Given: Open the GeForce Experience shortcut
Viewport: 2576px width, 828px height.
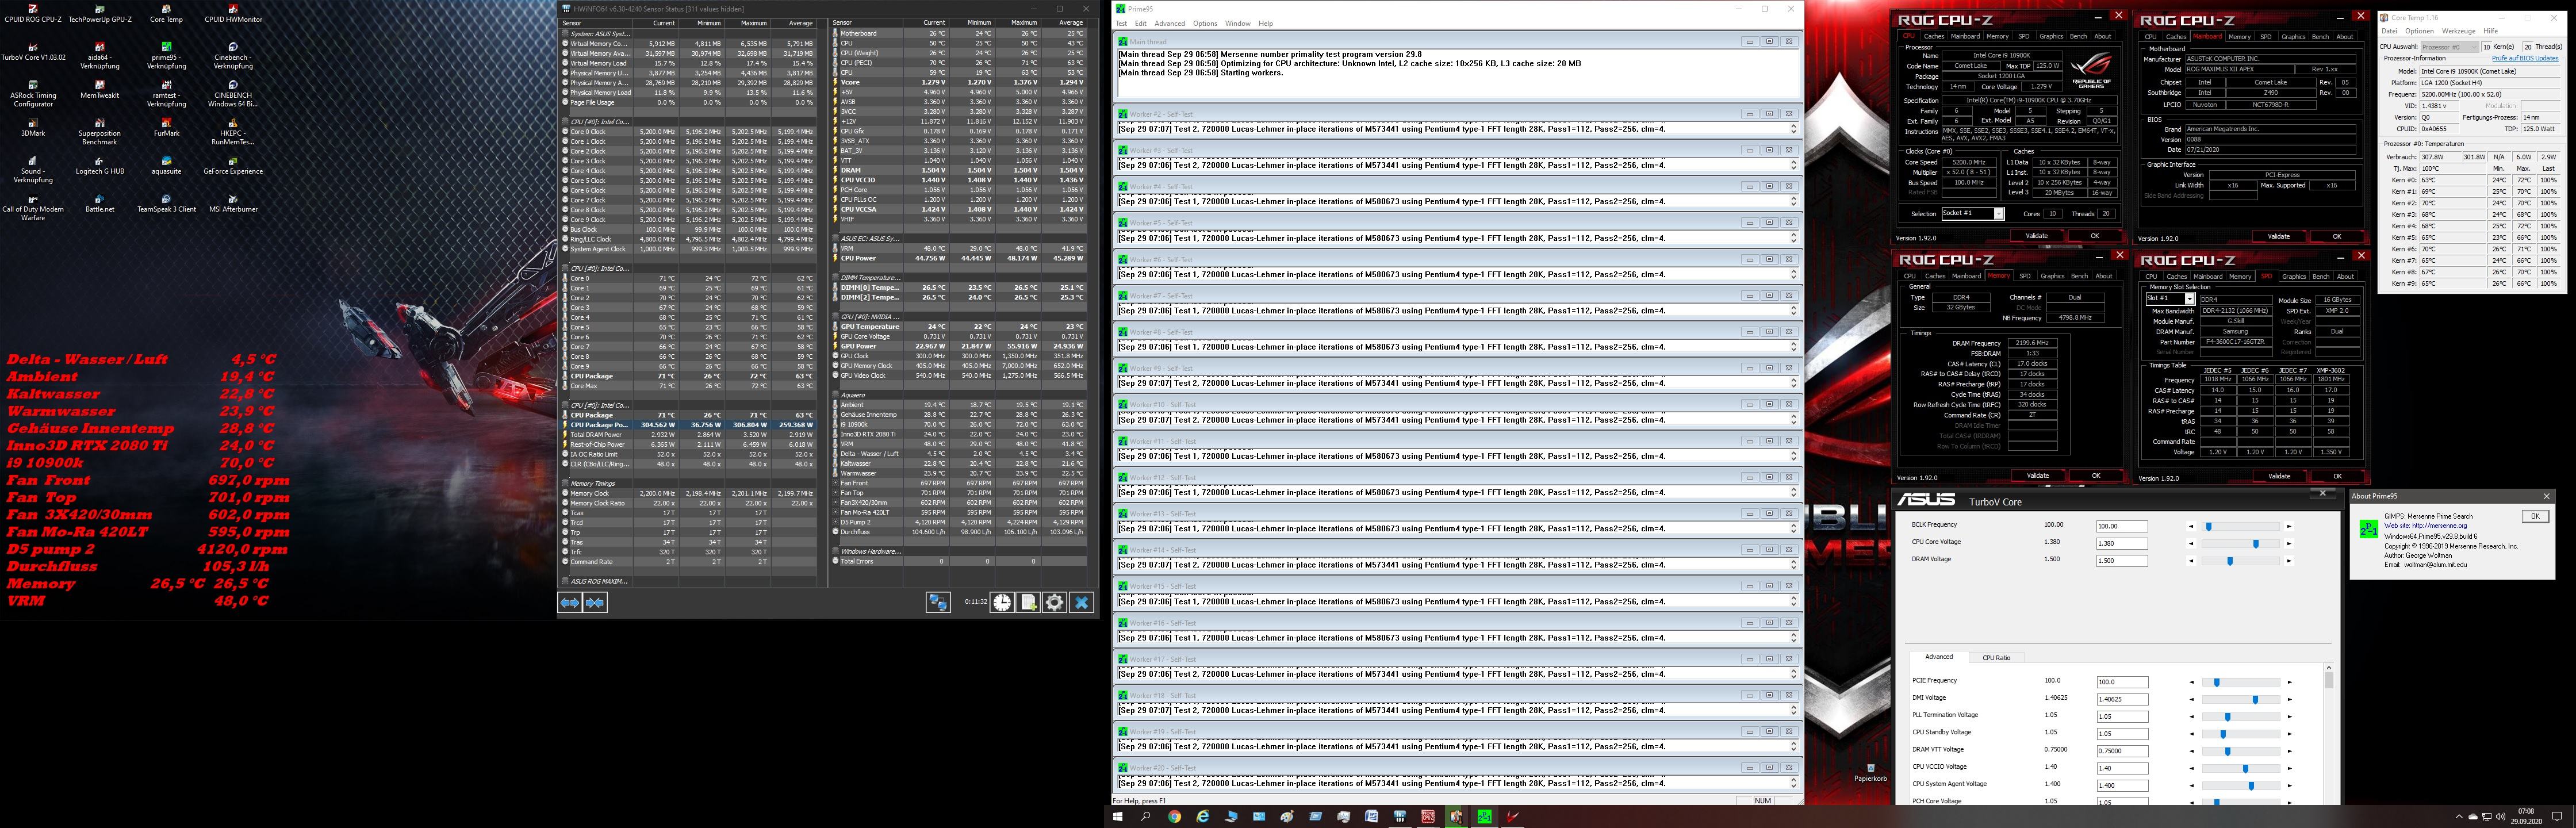Looking at the screenshot, I should pos(233,166).
